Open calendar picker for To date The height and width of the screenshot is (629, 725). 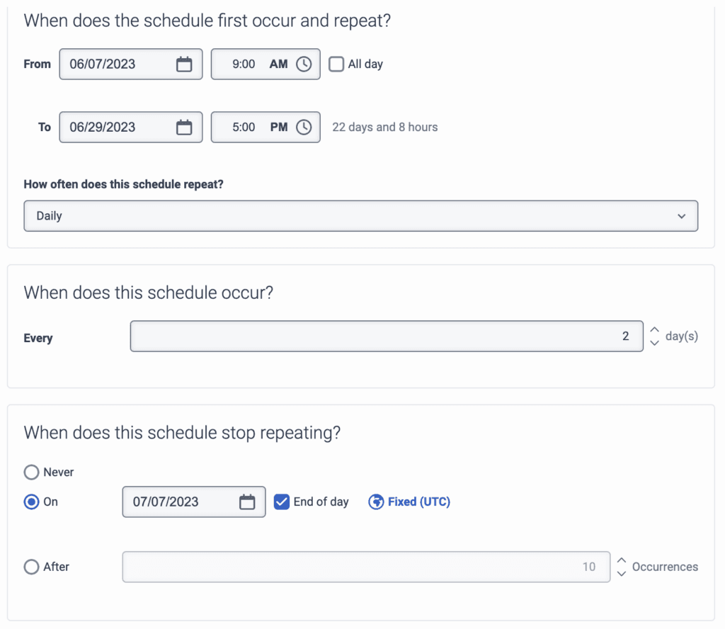pyautogui.click(x=184, y=127)
